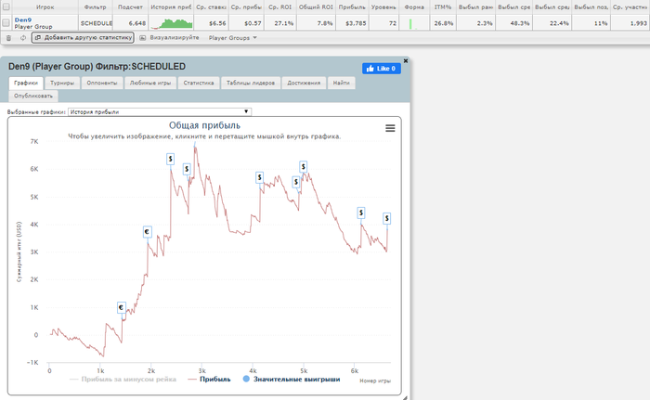This screenshot has width=650, height=400.
Task: Tick the checkbox on the Den9 row
Action: coord(6,23)
